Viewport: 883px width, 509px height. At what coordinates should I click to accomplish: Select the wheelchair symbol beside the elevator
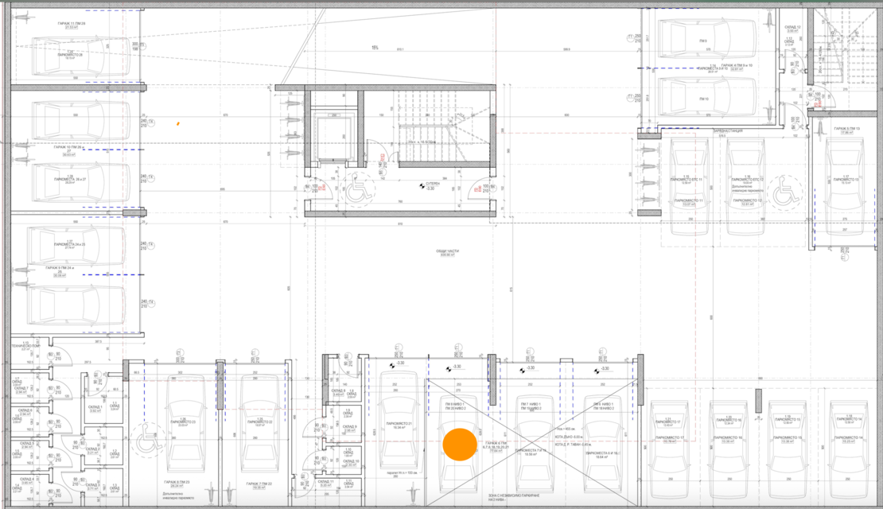pyautogui.click(x=359, y=190)
